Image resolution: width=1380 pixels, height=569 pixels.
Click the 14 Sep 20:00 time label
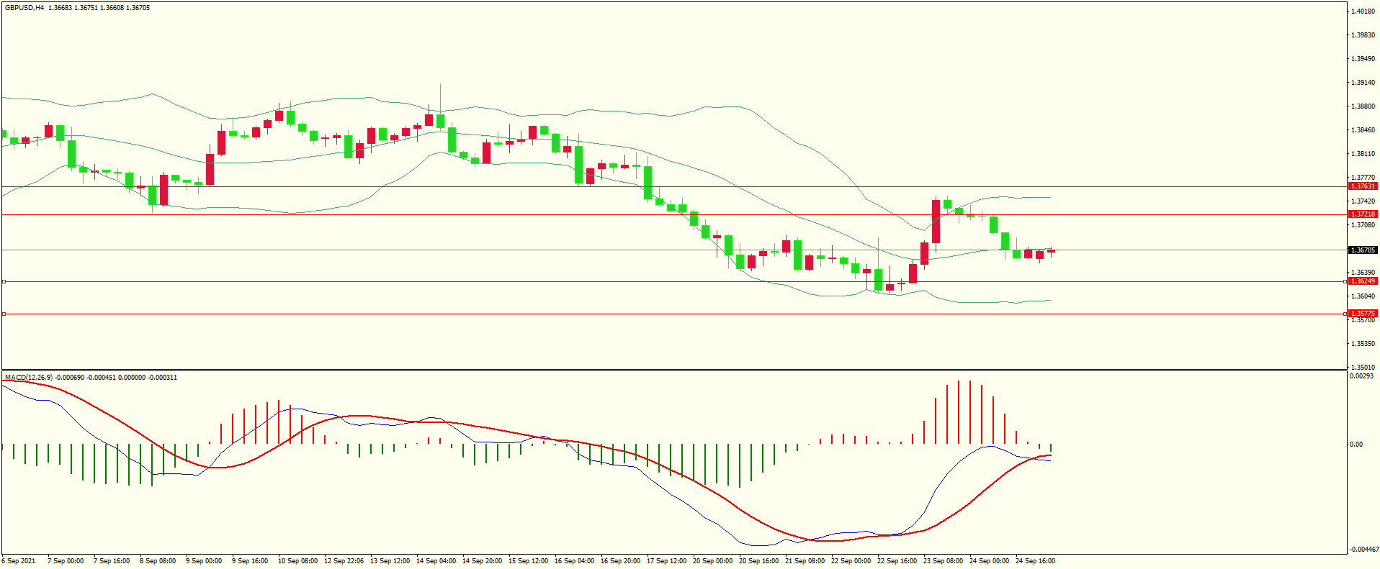(x=482, y=561)
